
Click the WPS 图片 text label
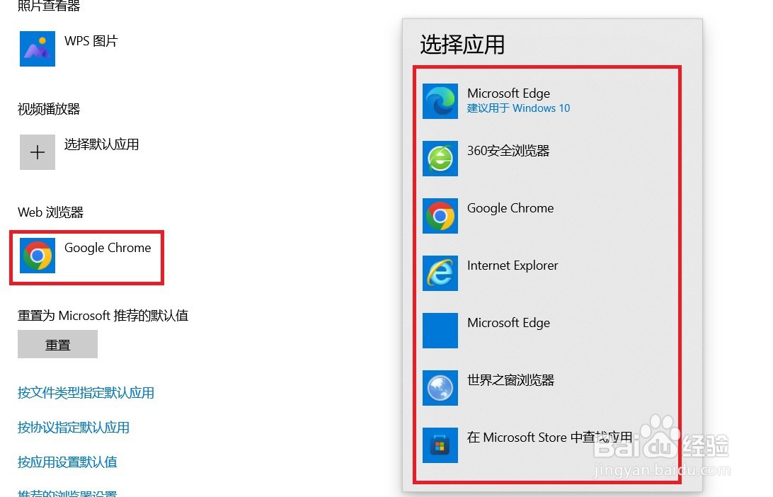91,41
